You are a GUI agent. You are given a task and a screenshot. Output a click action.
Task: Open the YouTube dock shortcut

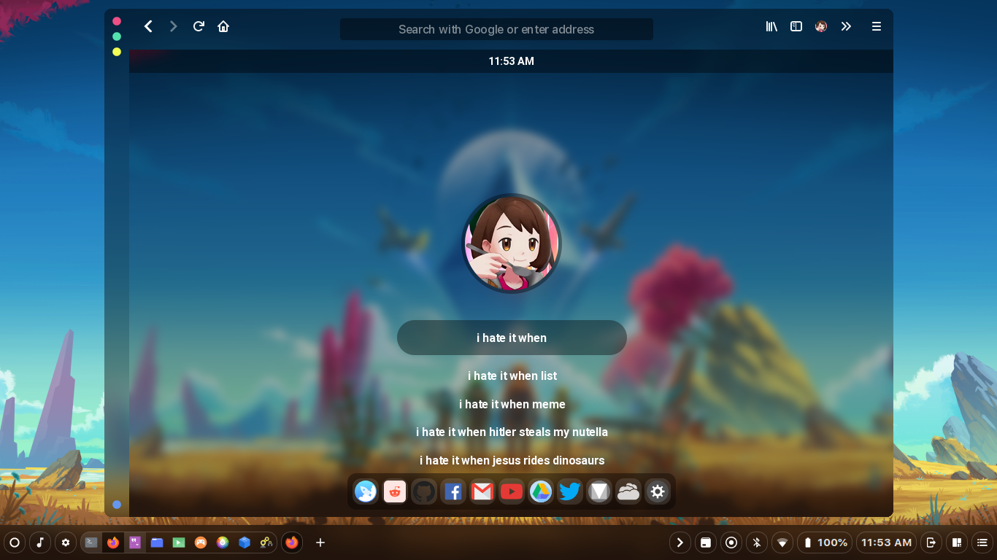coord(512,491)
